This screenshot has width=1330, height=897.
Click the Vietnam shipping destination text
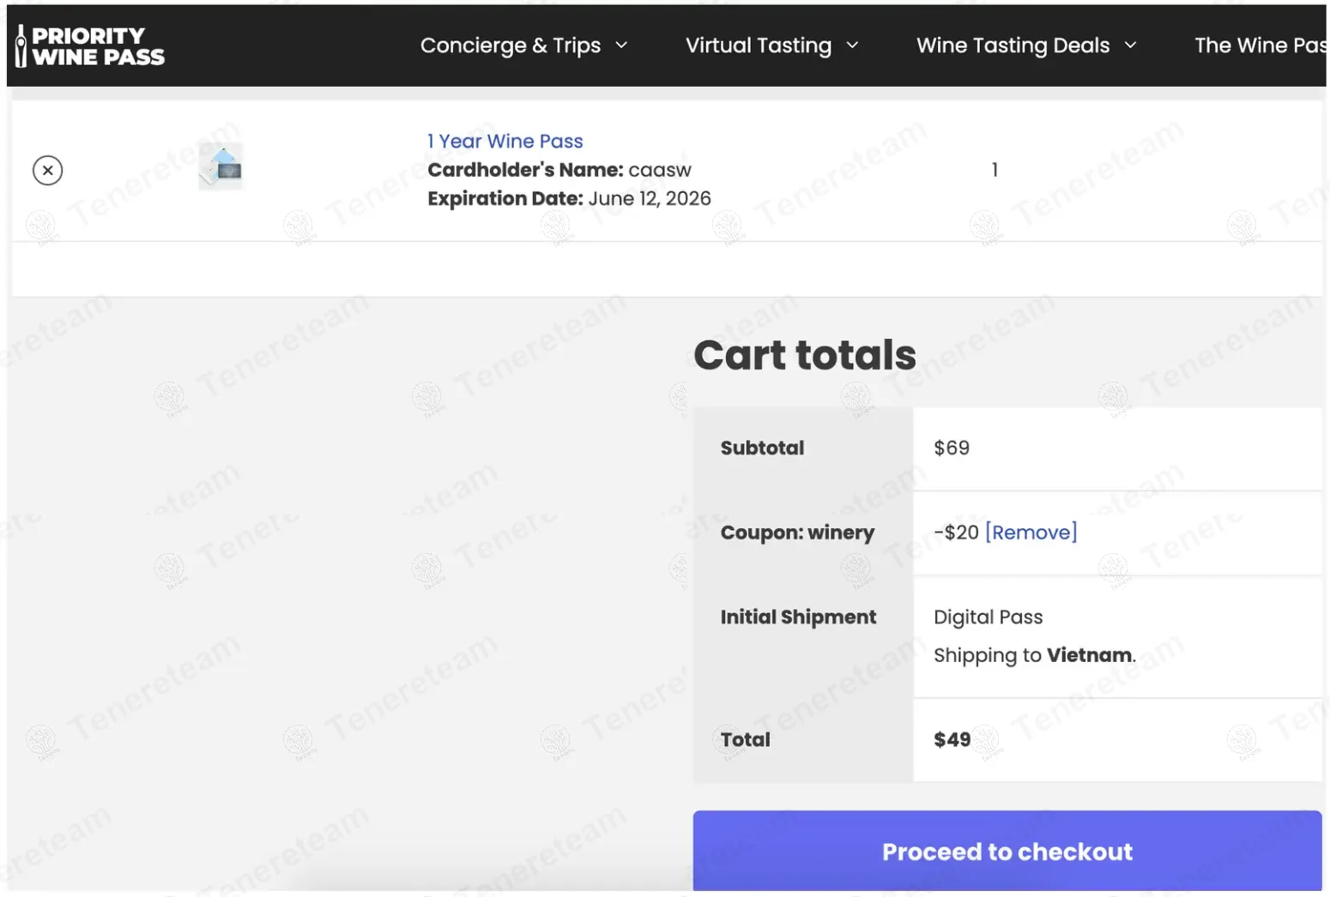pyautogui.click(x=1089, y=655)
